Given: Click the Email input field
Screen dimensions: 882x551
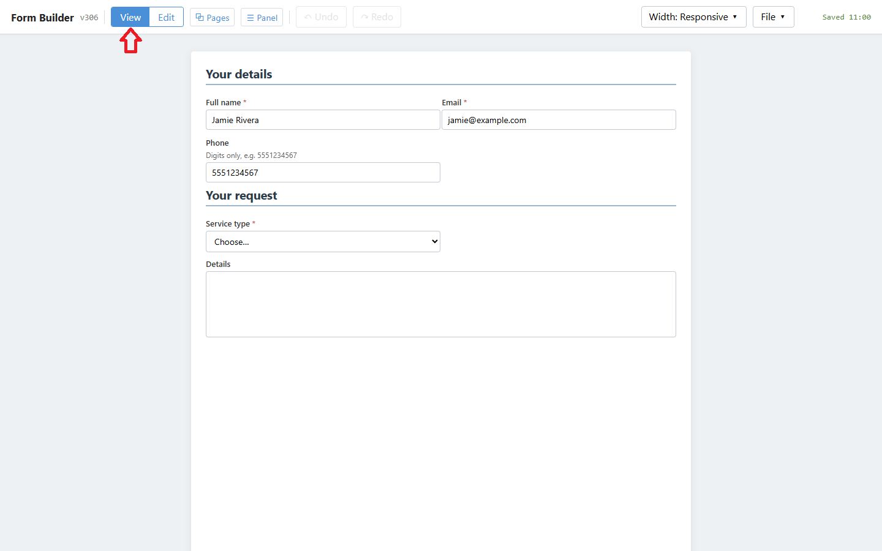Looking at the screenshot, I should point(559,120).
